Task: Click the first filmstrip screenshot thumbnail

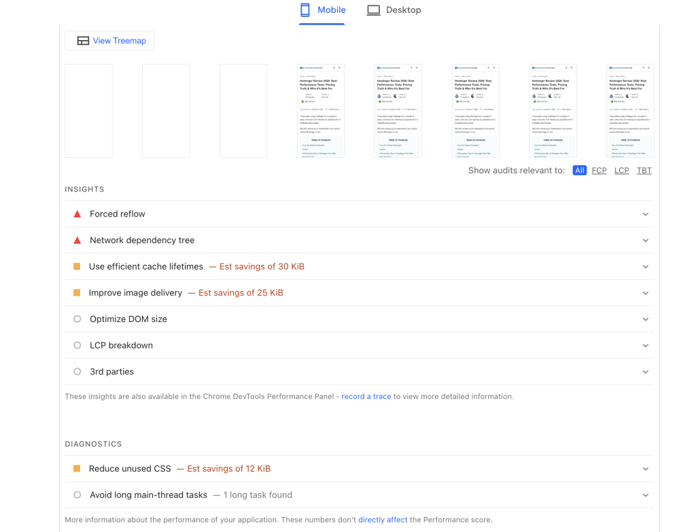Action: (x=88, y=110)
